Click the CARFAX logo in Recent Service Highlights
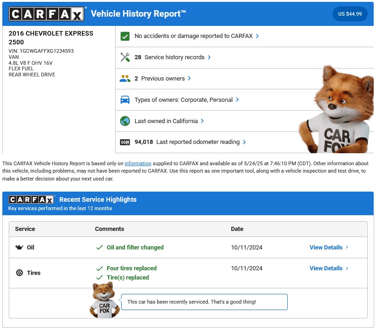This screenshot has width=376, height=330. (x=31, y=199)
